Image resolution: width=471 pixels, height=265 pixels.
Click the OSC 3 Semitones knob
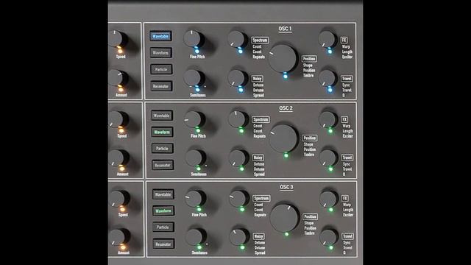195,237
